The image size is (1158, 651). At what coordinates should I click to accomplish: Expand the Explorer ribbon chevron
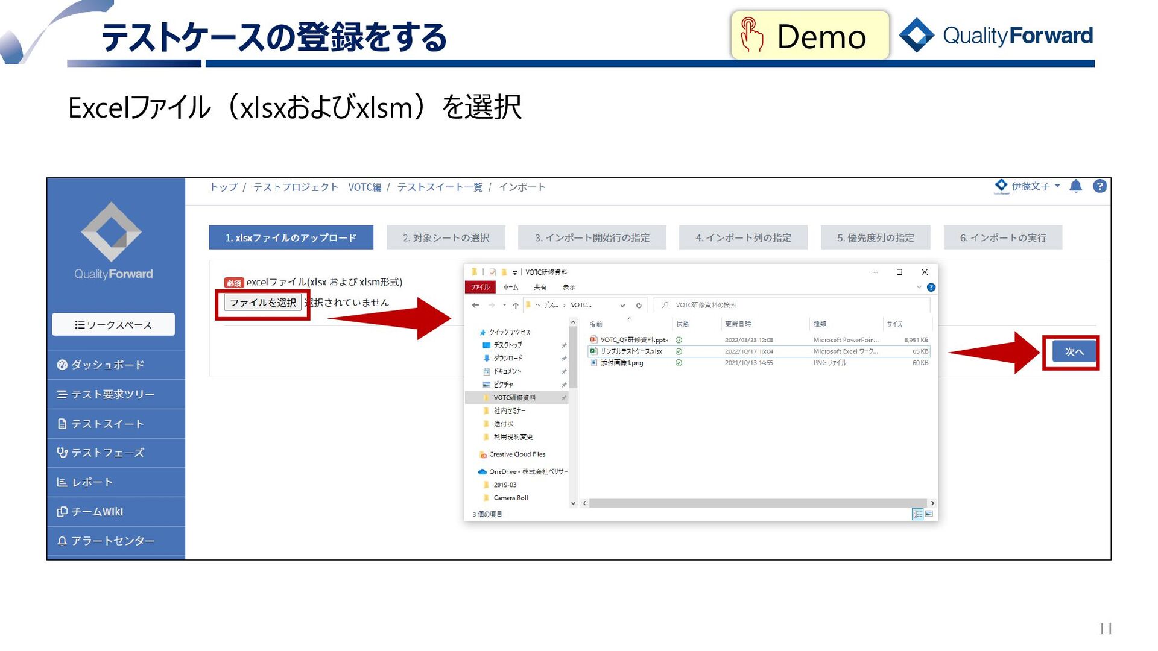click(x=919, y=288)
